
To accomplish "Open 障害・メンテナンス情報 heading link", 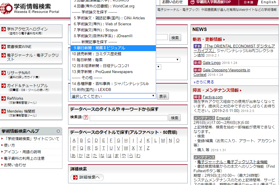I will pyautogui.click(x=217, y=90).
